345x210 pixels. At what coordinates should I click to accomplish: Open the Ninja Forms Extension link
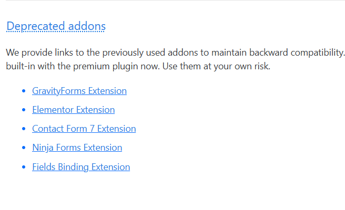click(77, 148)
